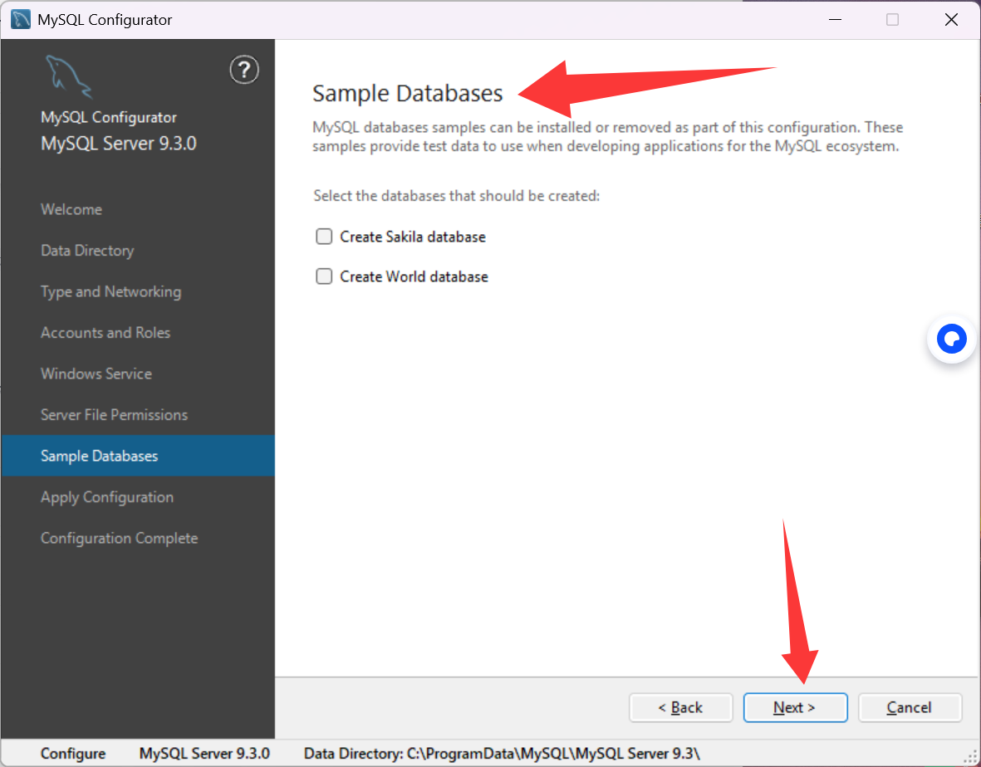This screenshot has height=767, width=981.
Task: Click the Next button
Action: click(x=795, y=707)
